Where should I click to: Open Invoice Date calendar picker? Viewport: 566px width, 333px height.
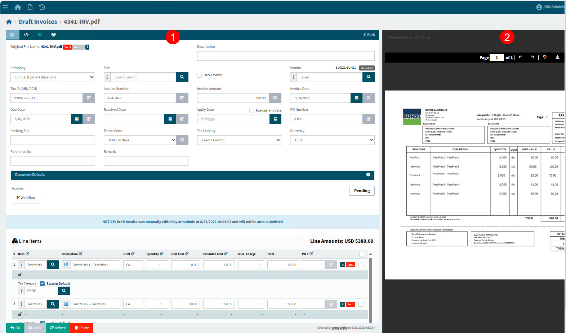click(356, 98)
